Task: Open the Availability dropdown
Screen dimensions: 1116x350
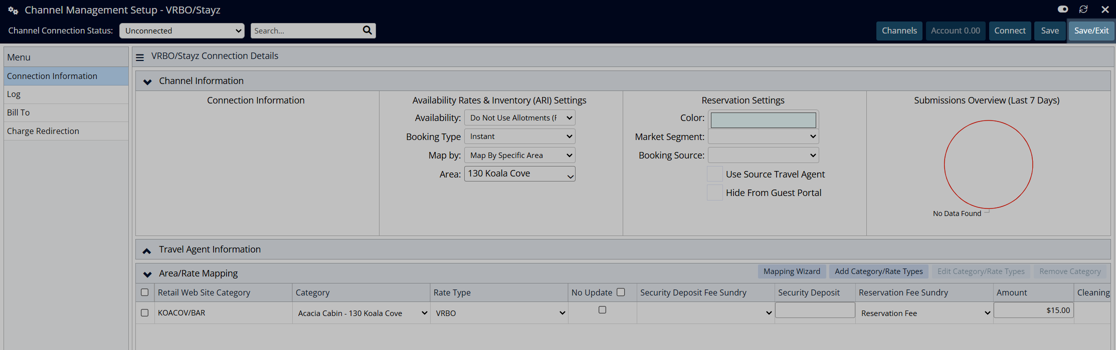Action: 520,118
